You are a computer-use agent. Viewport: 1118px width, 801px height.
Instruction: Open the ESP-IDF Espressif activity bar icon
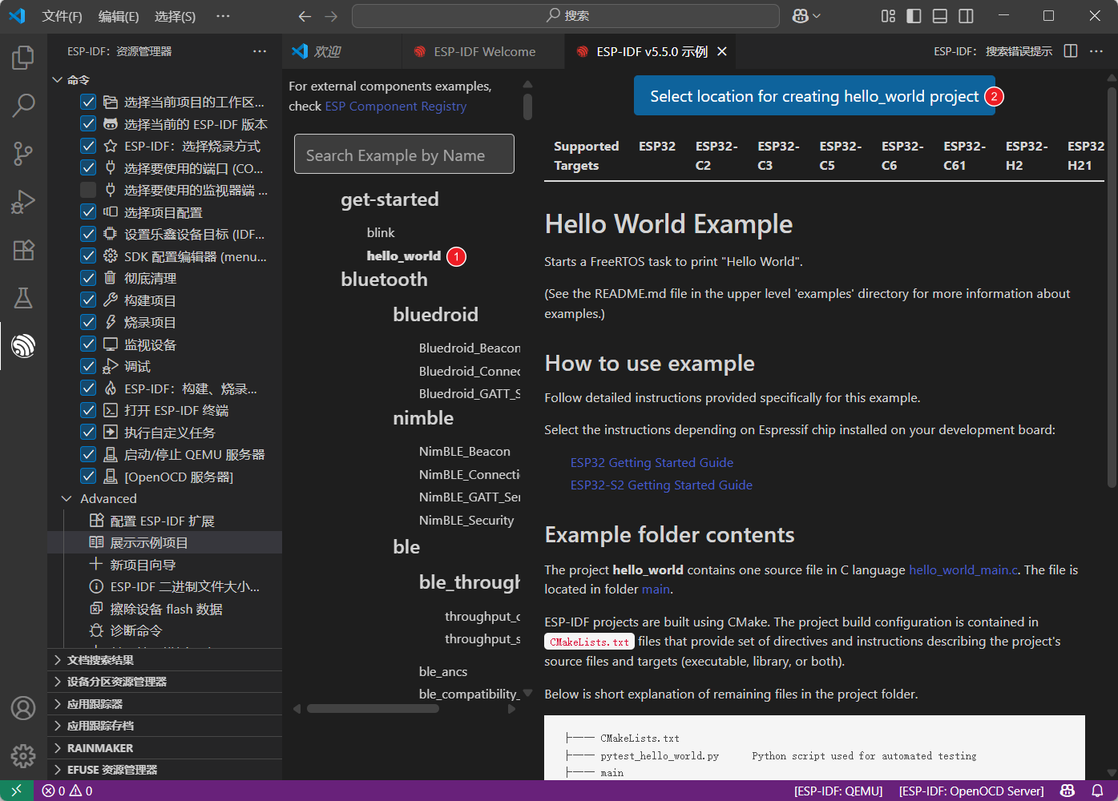click(23, 346)
